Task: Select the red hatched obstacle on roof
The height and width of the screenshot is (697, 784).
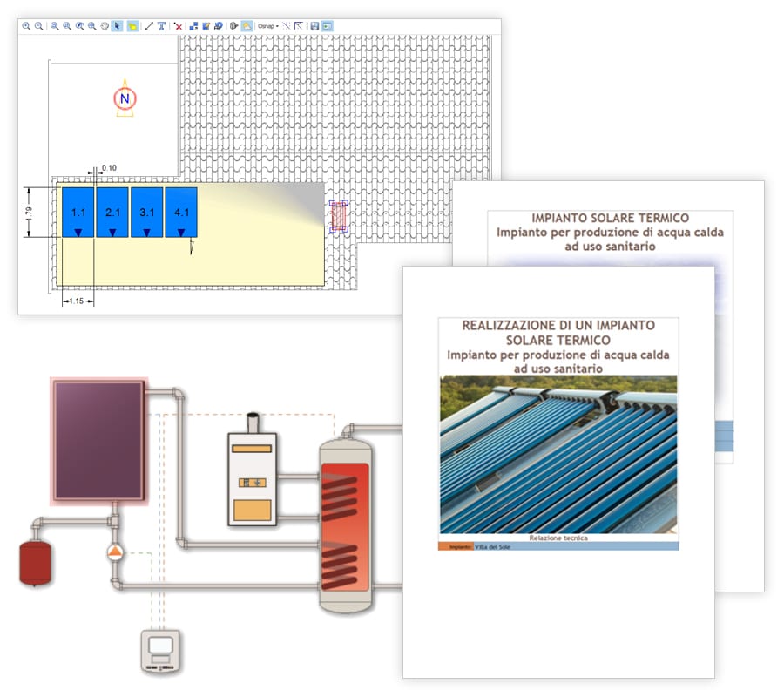Action: (x=339, y=216)
